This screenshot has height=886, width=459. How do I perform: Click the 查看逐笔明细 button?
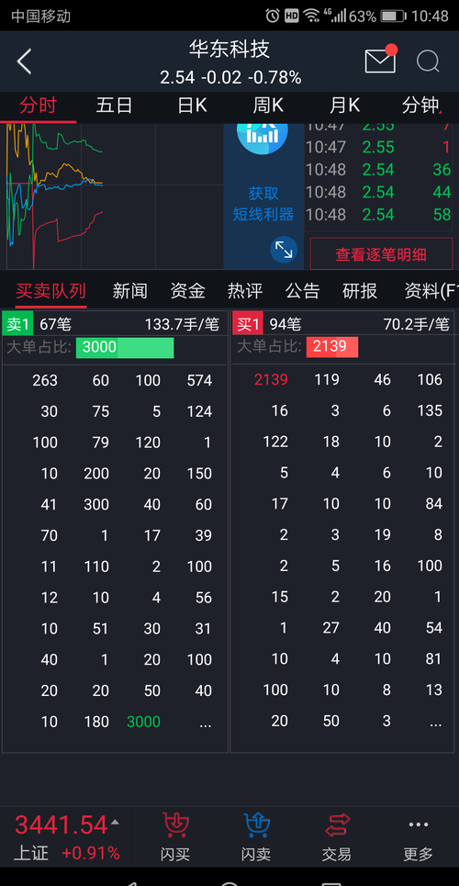[x=381, y=253]
